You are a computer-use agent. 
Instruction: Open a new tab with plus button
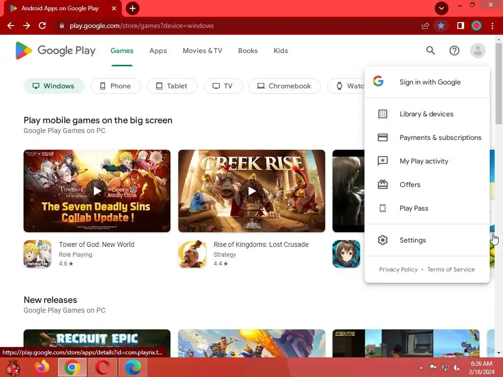(x=133, y=8)
